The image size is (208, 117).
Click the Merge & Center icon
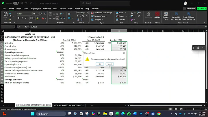point(69,18)
